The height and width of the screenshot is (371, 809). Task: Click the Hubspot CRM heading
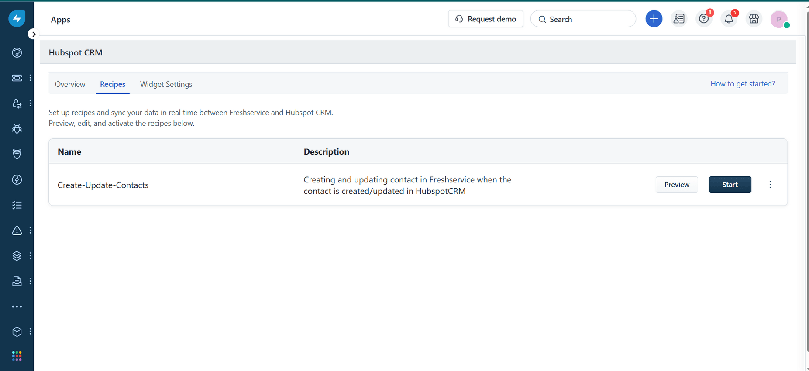coord(76,52)
